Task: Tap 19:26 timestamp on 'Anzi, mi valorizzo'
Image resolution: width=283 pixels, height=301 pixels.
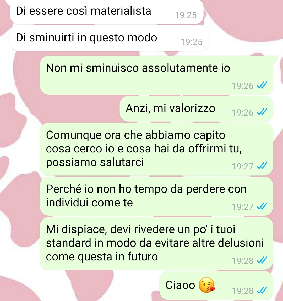Action: 243,112
